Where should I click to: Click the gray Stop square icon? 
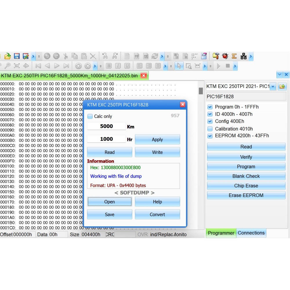click(228, 66)
